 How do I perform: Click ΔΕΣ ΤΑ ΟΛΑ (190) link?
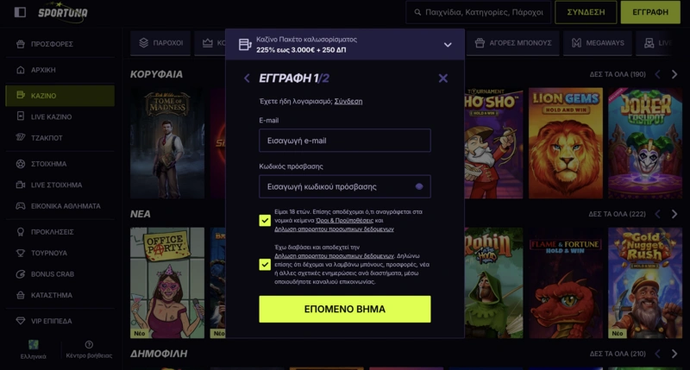(x=618, y=74)
